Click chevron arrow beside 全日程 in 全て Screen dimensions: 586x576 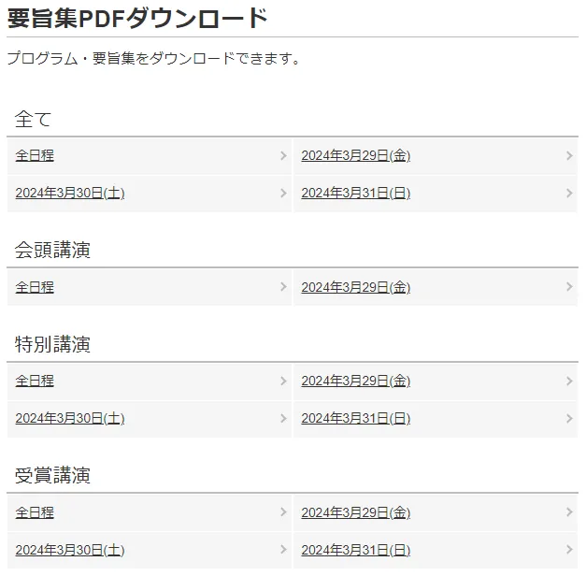click(283, 156)
